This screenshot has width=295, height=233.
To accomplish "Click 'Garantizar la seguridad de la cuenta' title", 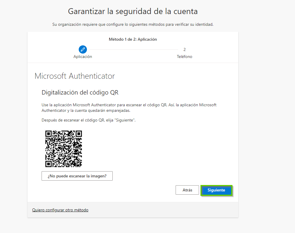I will pyautogui.click(x=133, y=11).
